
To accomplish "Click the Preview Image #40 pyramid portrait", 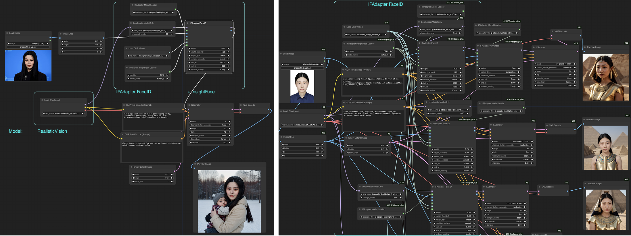I will (605, 147).
